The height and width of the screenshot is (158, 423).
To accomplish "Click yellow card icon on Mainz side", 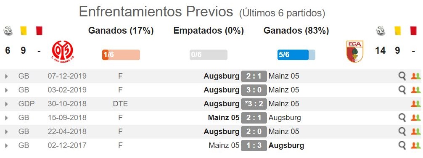I will point(24,31).
